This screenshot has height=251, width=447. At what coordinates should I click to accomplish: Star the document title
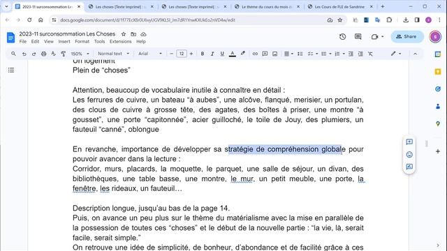pyautogui.click(x=124, y=34)
